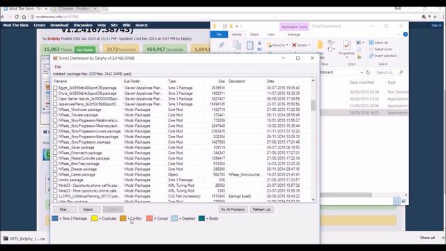Viewport: 446px width, 251px height.
Task: Close the downloads bar in the browser
Action: coord(443,238)
